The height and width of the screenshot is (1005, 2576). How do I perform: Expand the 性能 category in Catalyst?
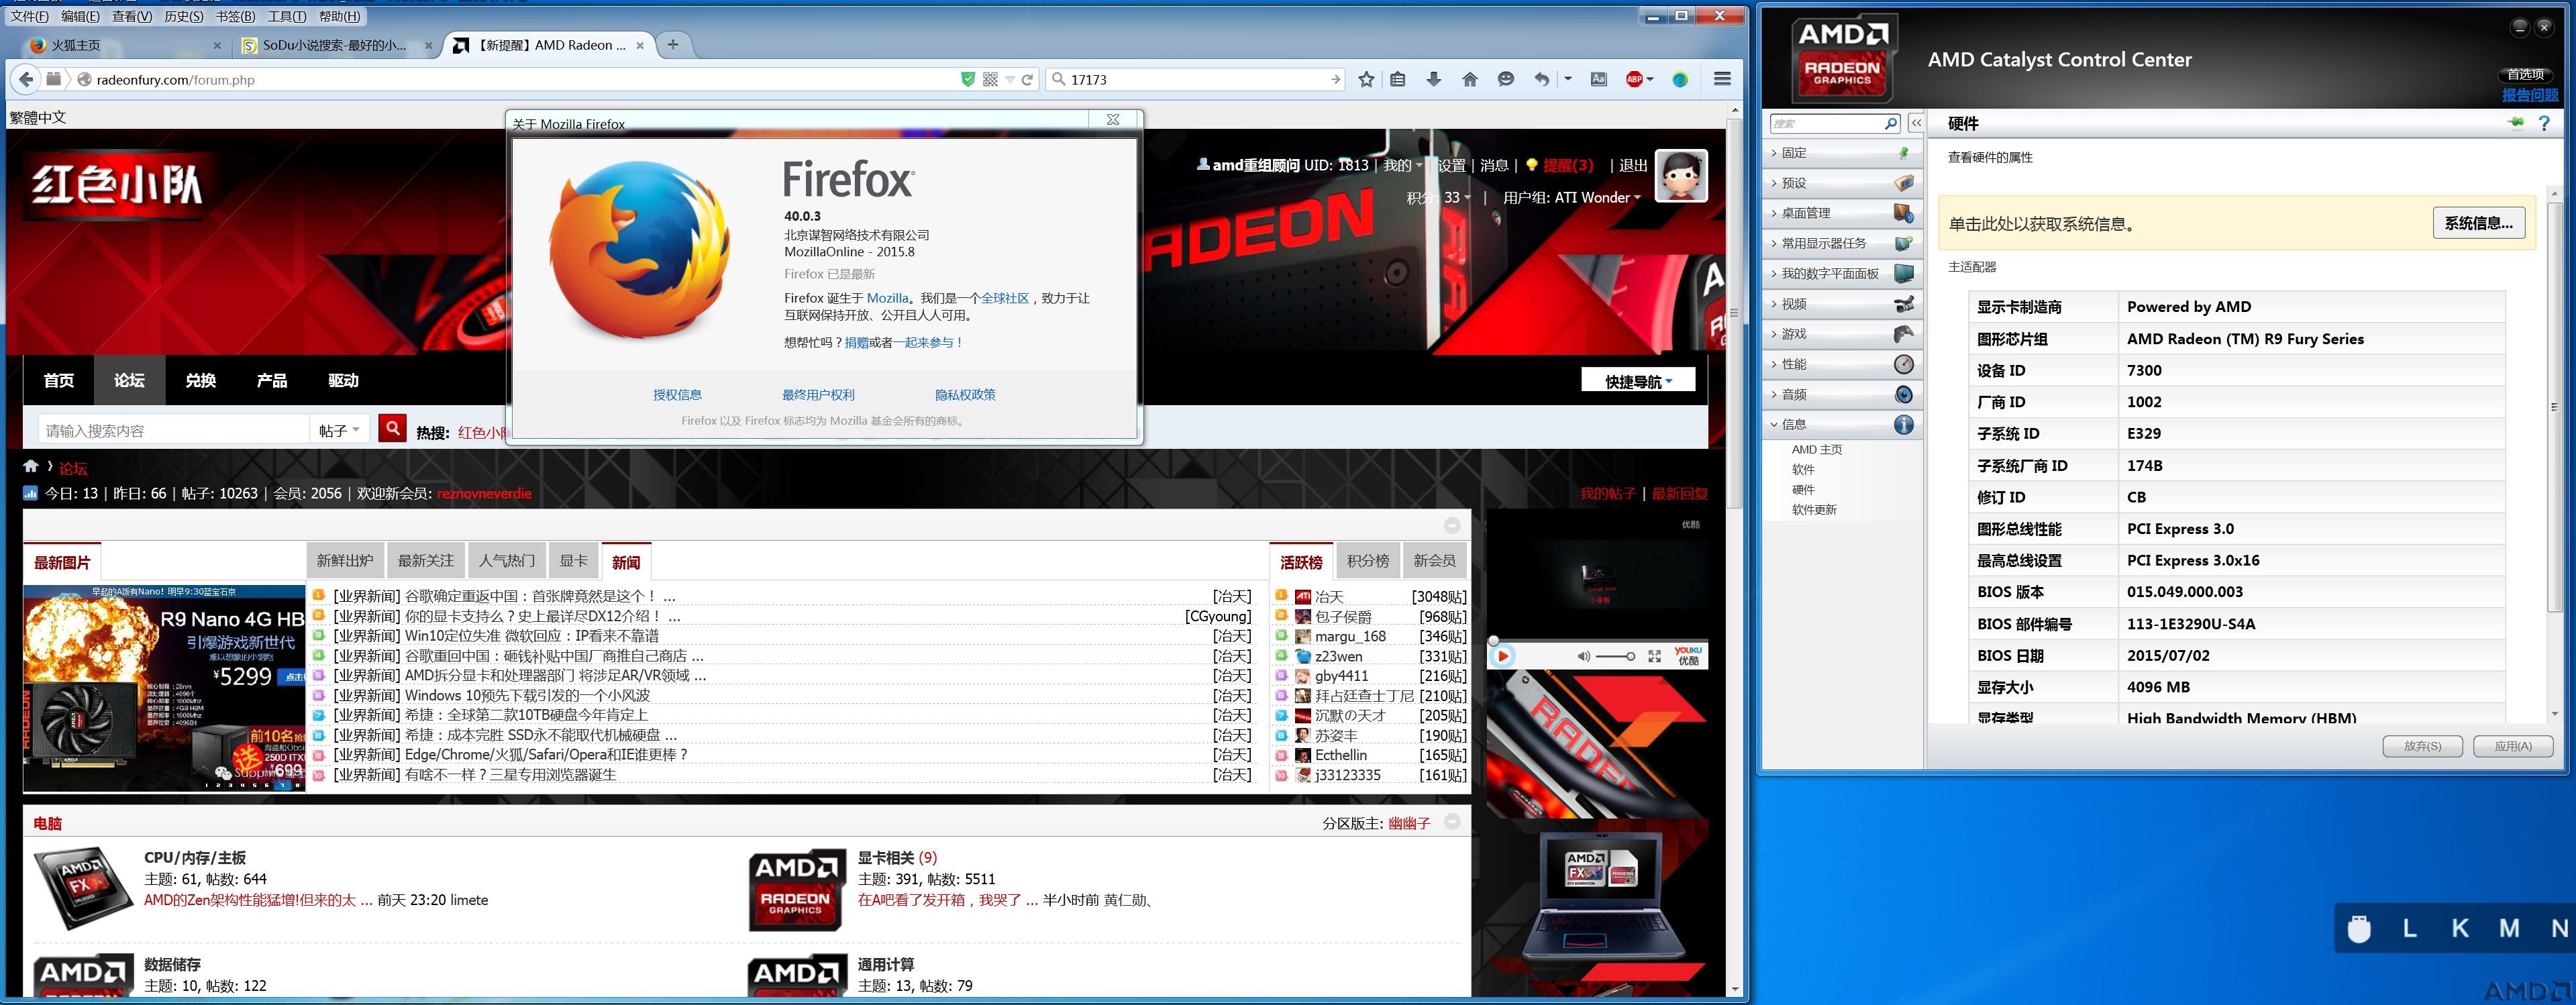coord(1842,364)
